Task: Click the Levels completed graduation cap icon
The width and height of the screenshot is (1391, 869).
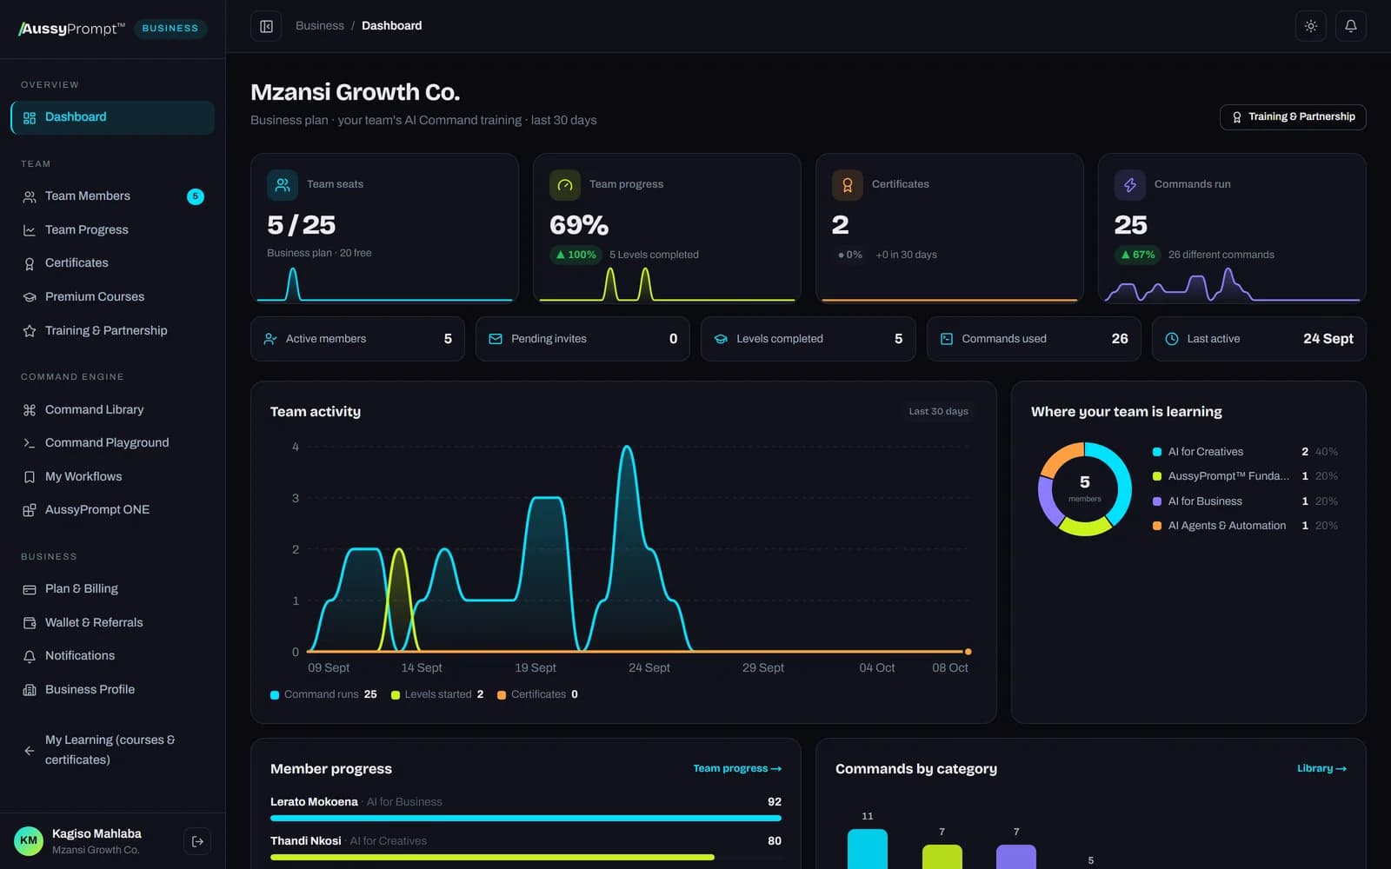Action: (721, 339)
